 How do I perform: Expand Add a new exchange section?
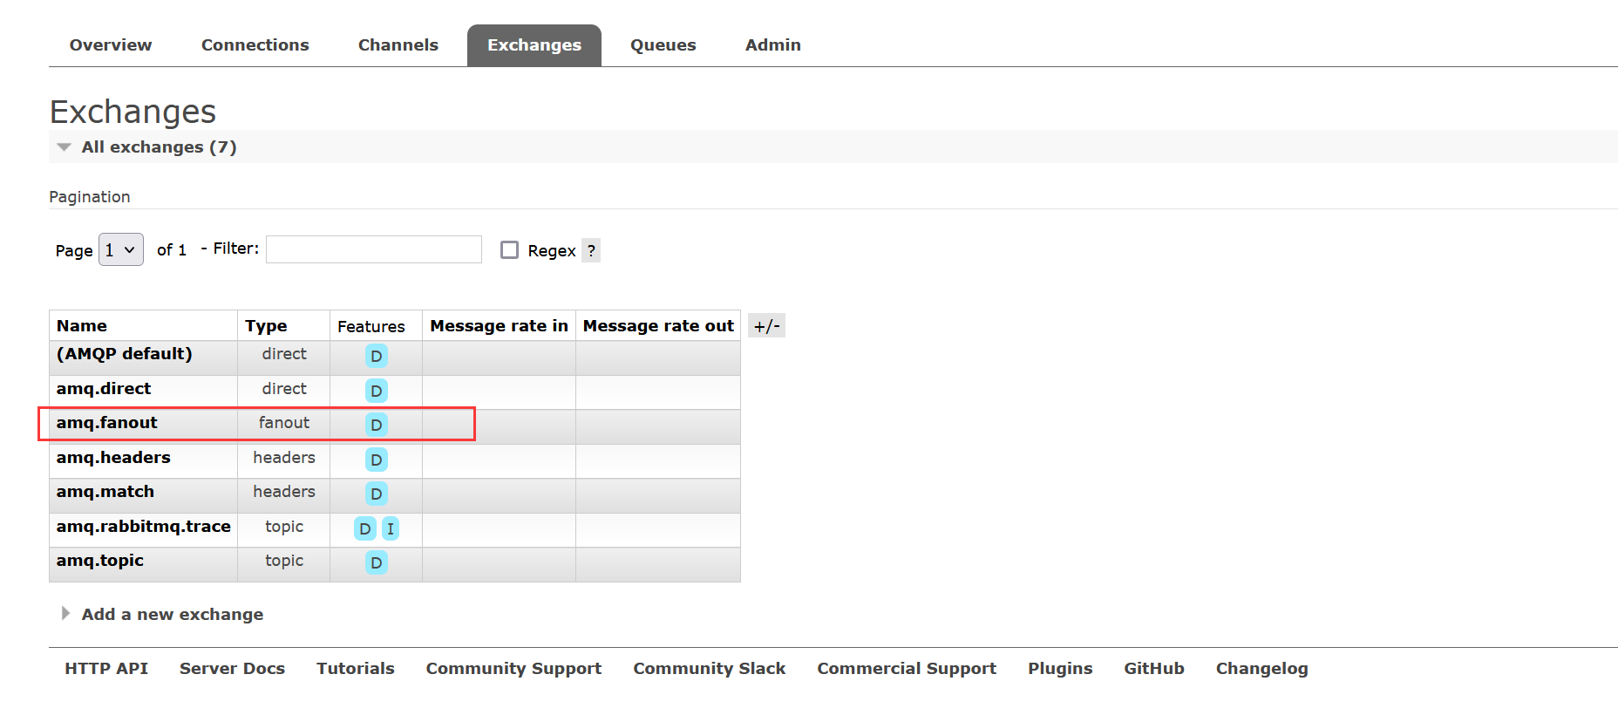coord(172,614)
